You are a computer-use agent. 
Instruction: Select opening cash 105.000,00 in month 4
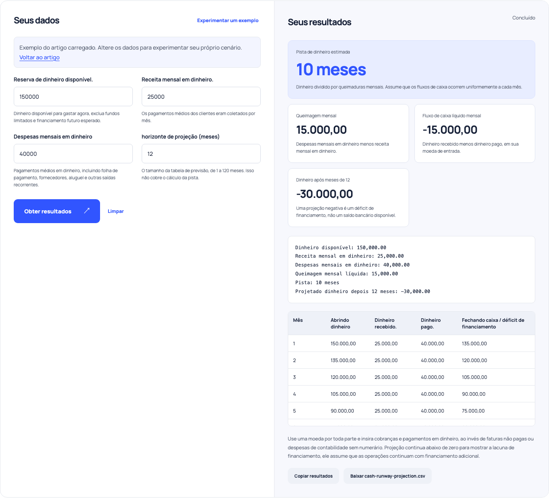tap(343, 394)
